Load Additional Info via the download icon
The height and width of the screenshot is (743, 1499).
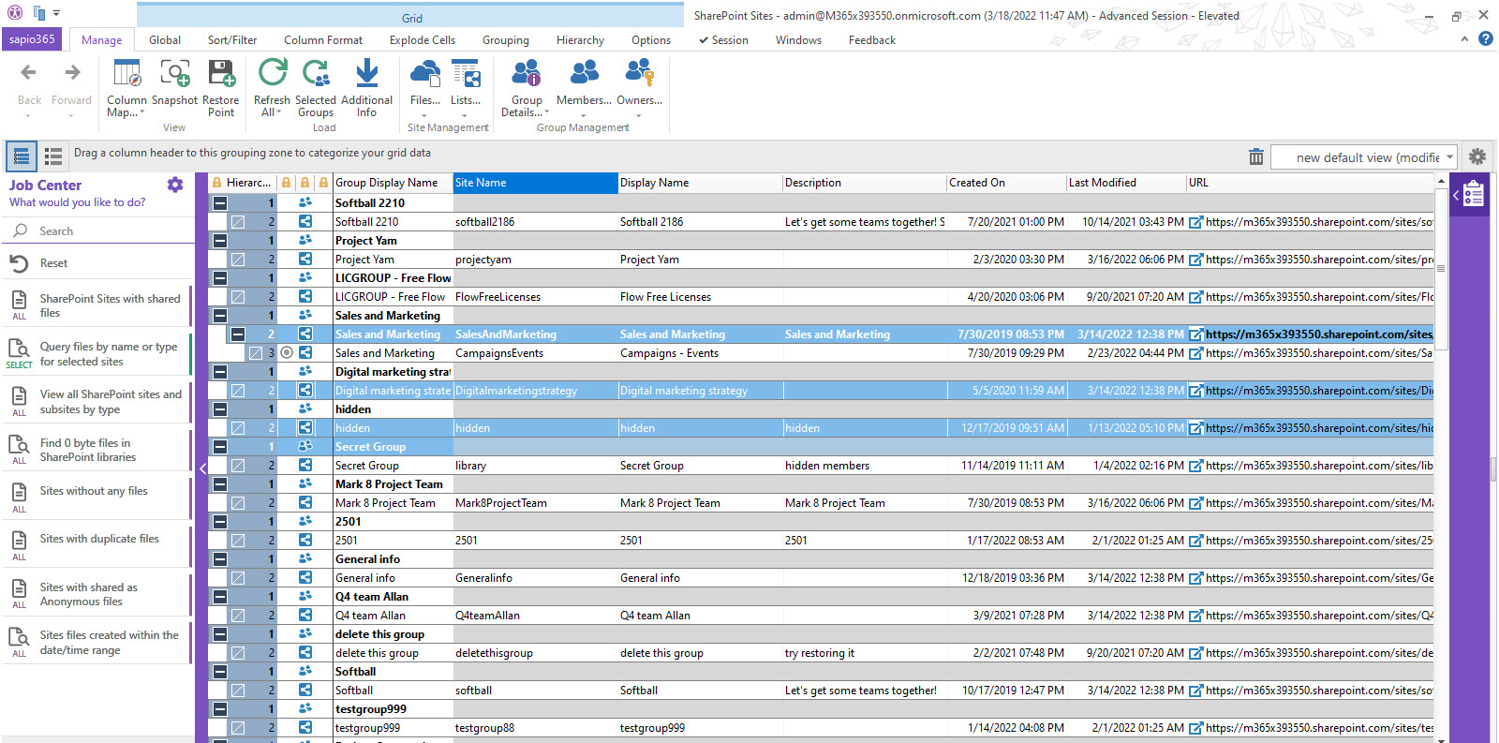(x=366, y=74)
